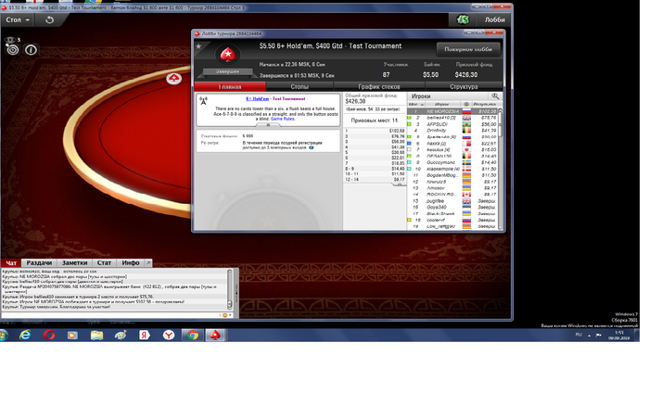Open the Yandex Я taskbar icon

click(144, 335)
